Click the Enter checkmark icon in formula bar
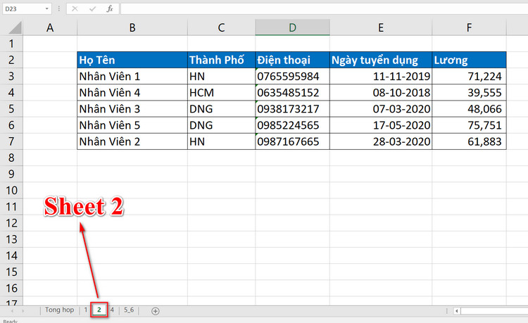Image resolution: width=528 pixels, height=323 pixels. point(92,8)
